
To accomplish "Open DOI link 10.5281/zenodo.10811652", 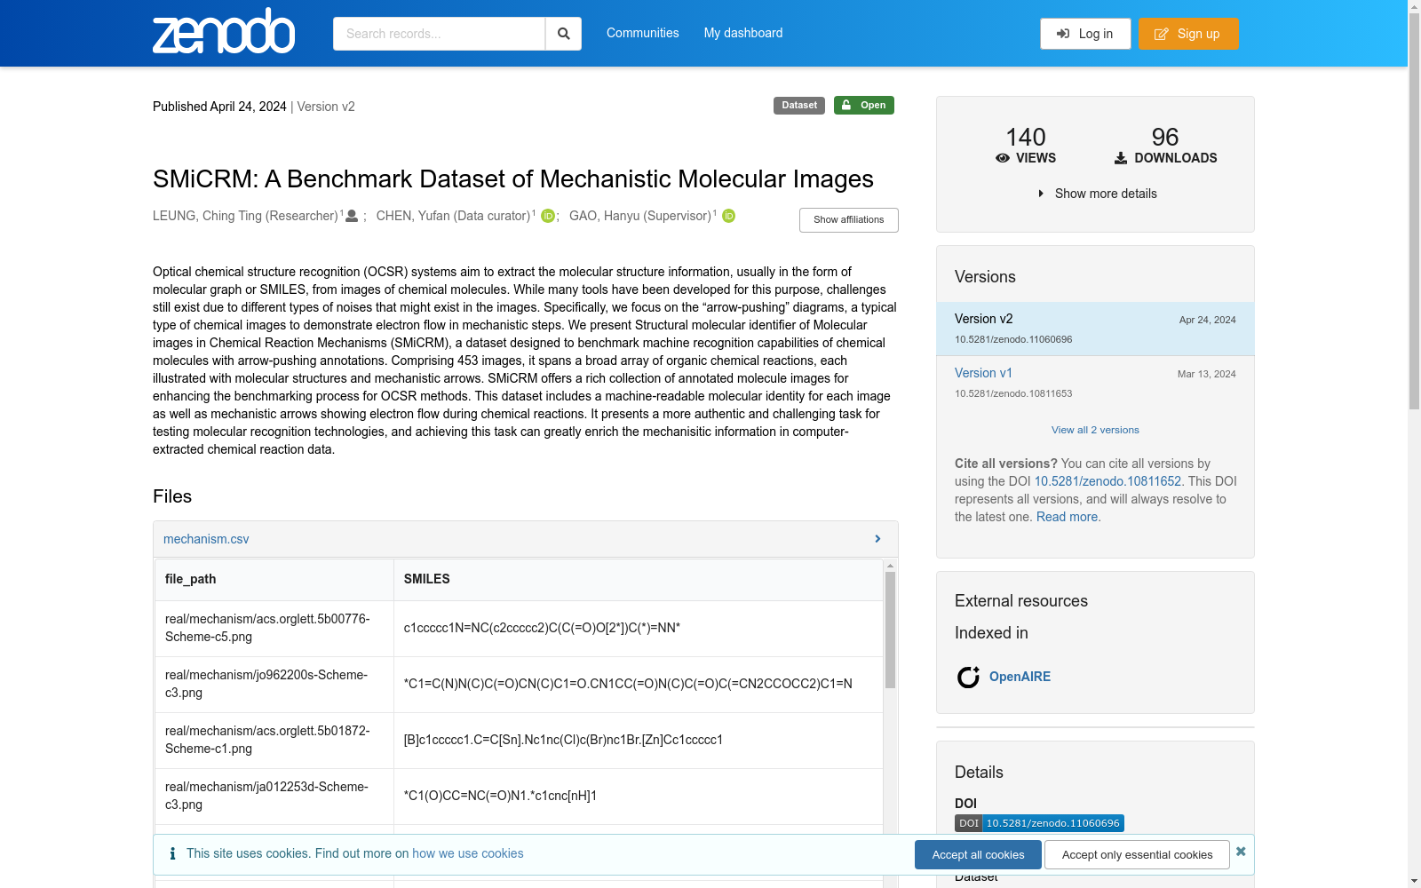I will point(1107,481).
